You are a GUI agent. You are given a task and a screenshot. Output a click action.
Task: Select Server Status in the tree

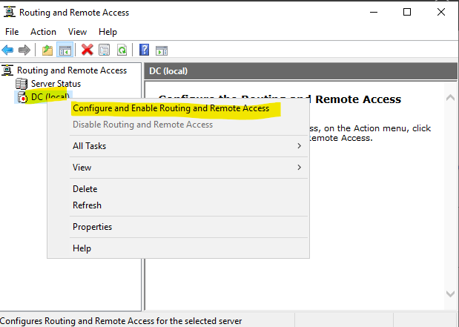56,84
